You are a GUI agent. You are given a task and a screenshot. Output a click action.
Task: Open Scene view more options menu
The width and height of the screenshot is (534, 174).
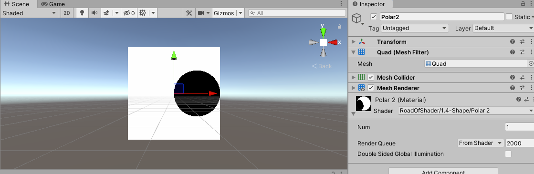(341, 4)
